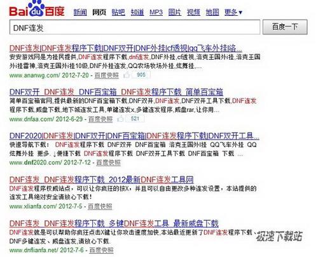
Task: Open 百度快照 for www.ananwg.com result
Action: coord(106,75)
